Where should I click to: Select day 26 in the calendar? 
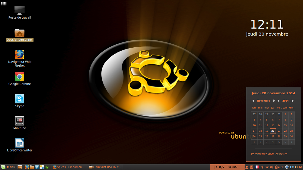267,137
